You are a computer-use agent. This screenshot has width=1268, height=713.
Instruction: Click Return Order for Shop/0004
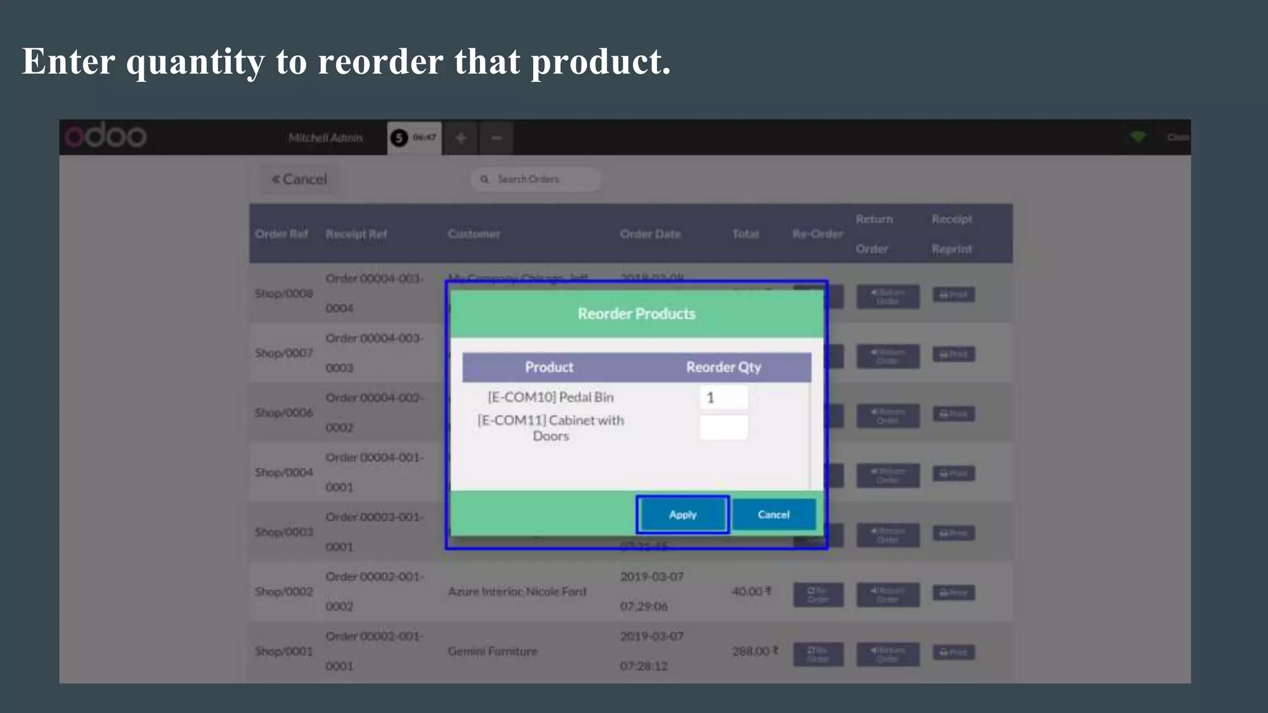pyautogui.click(x=887, y=475)
